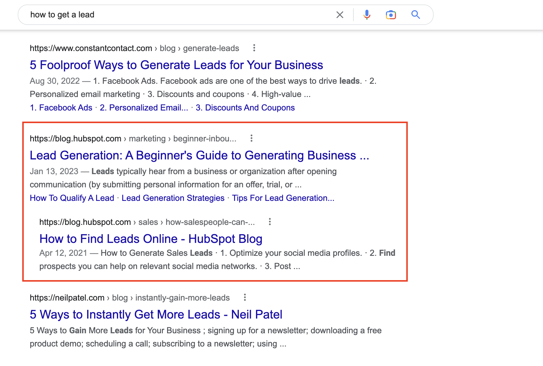Screen dimensions: 543x366
Task: Go to 'Tips For Lead Generation...' sitelink
Action: coord(283,198)
